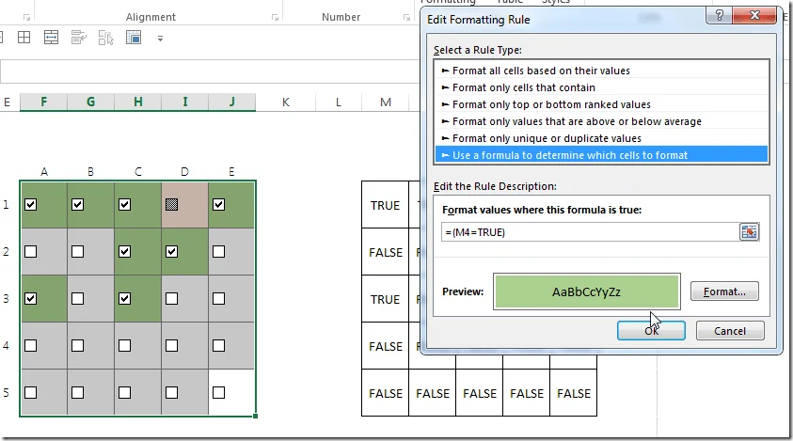Click the Freeze Panes table icon
This screenshot has height=441, width=793.
(134, 38)
